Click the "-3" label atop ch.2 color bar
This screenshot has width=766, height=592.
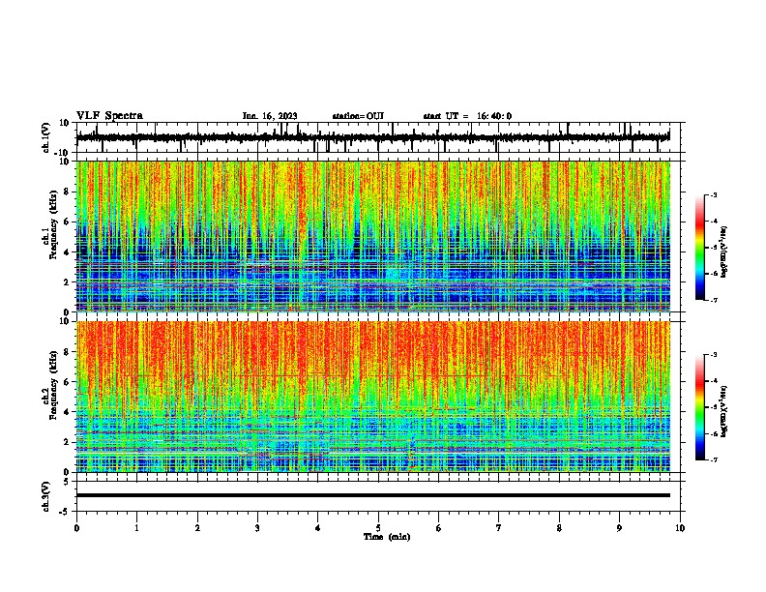tap(714, 355)
